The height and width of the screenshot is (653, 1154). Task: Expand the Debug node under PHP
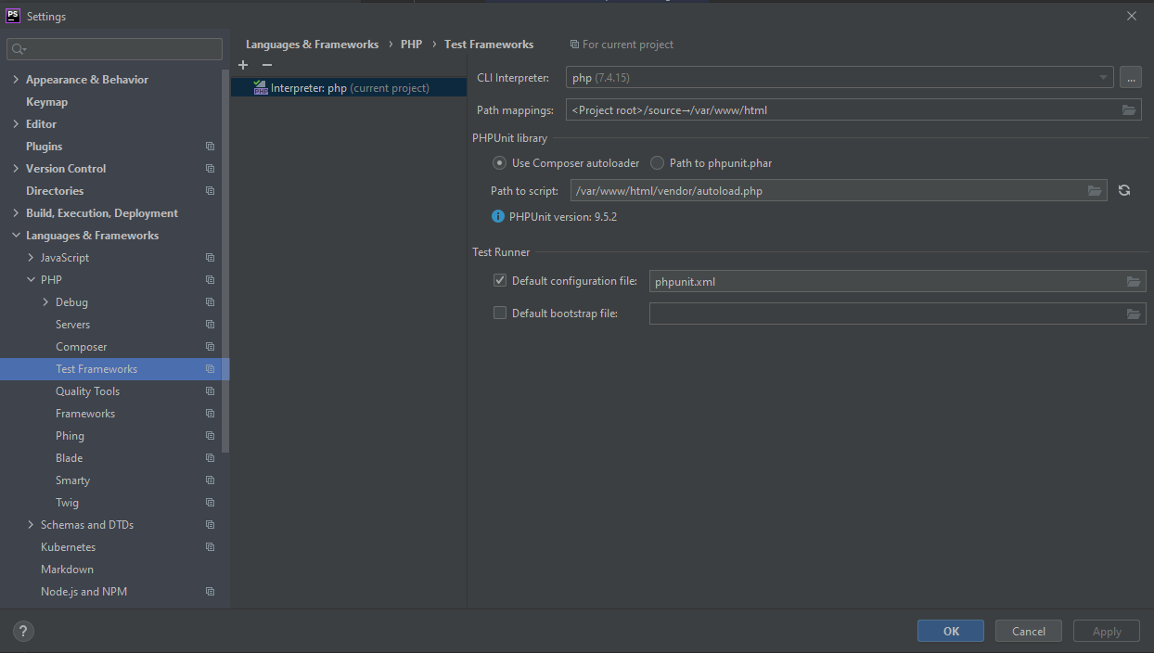click(45, 302)
